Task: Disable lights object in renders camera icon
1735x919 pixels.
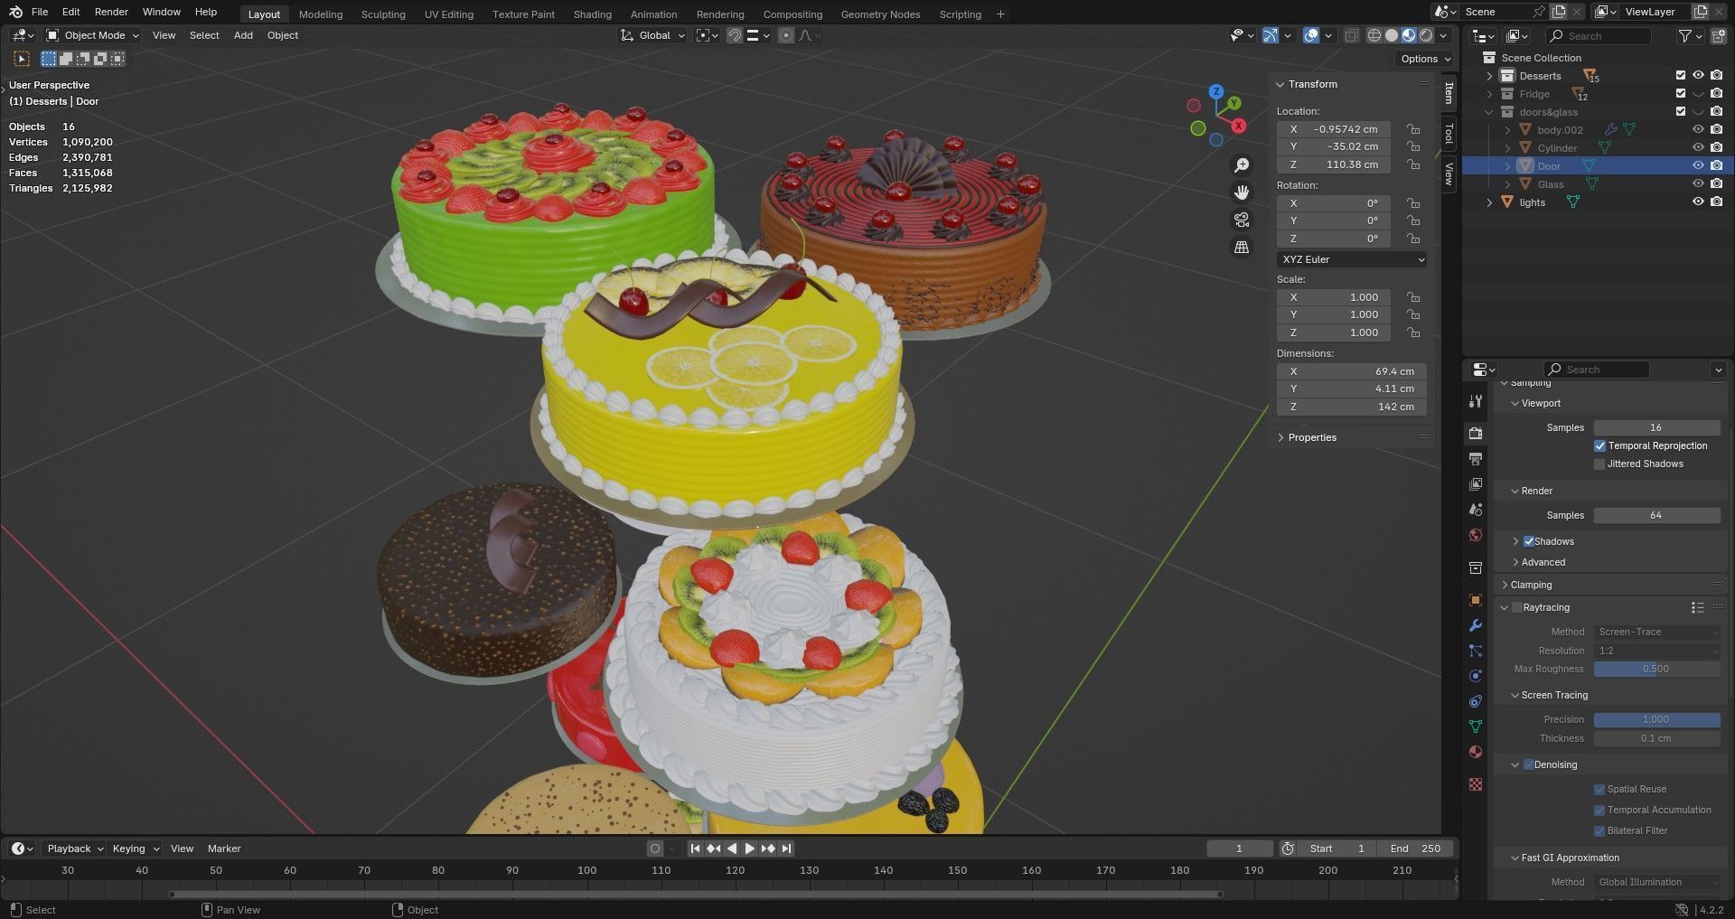Action: tap(1717, 202)
